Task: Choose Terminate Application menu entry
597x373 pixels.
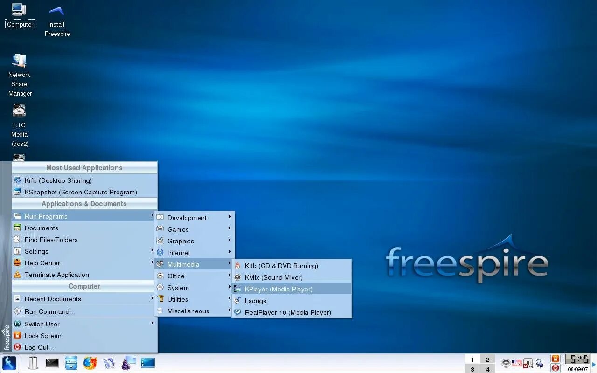Action: tap(84, 275)
